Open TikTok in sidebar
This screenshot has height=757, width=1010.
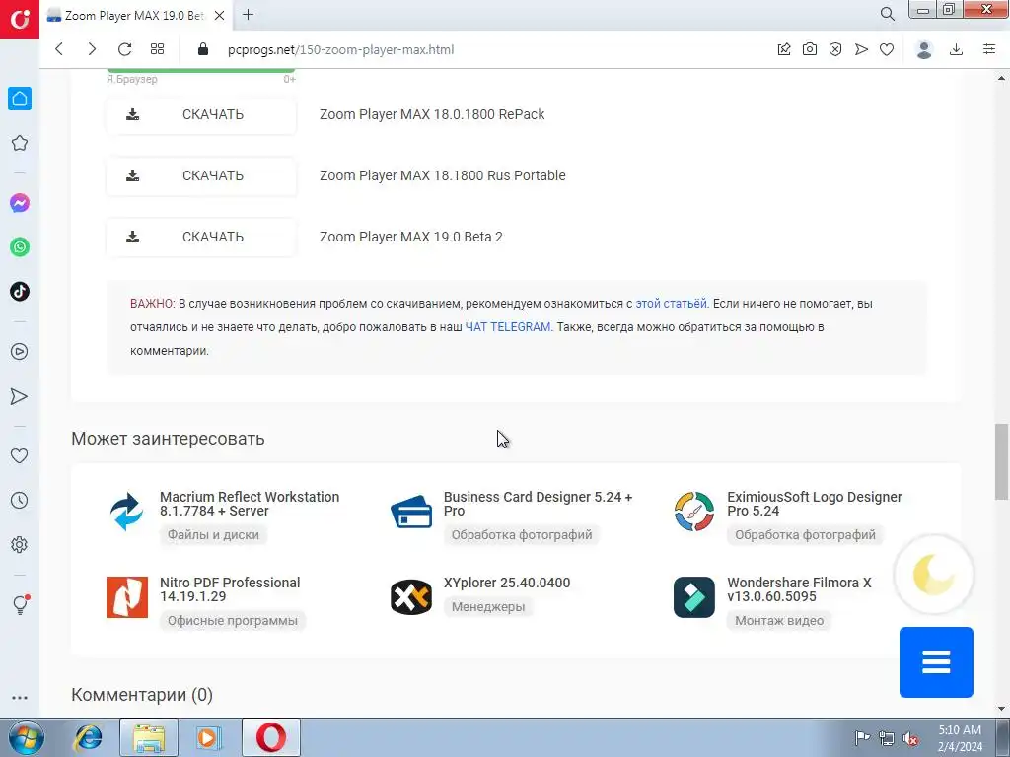20,292
